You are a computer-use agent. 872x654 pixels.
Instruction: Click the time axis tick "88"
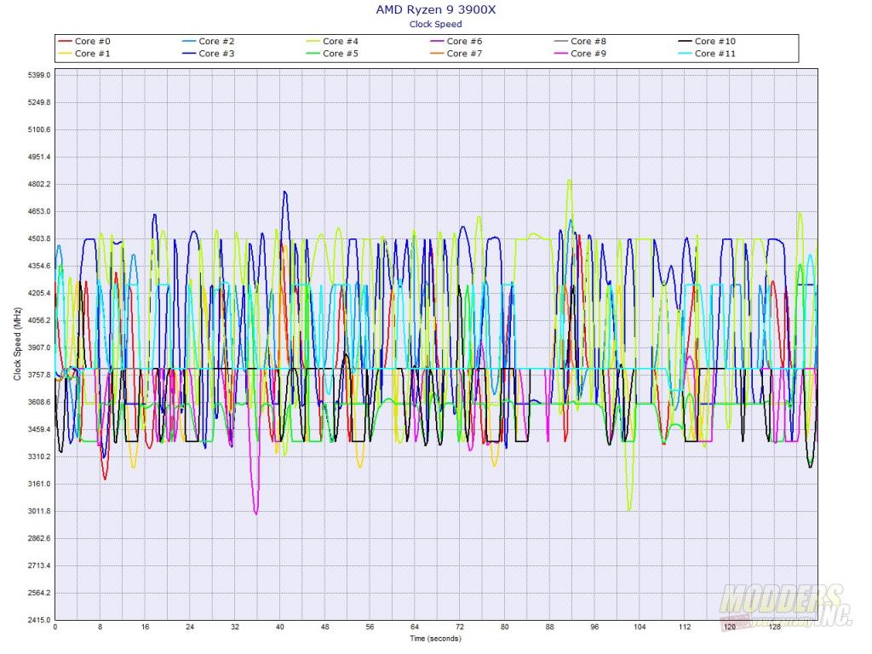tap(550, 627)
